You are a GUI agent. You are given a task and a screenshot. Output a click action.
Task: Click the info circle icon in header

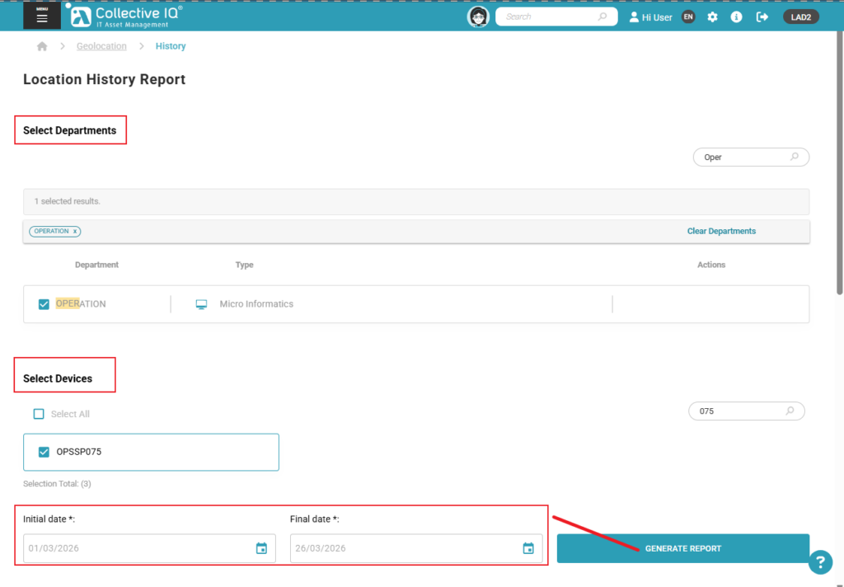pos(737,16)
